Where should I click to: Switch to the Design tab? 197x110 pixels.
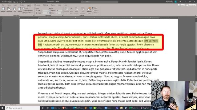22,5
